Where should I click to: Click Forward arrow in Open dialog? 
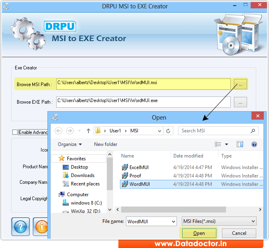click(70, 131)
